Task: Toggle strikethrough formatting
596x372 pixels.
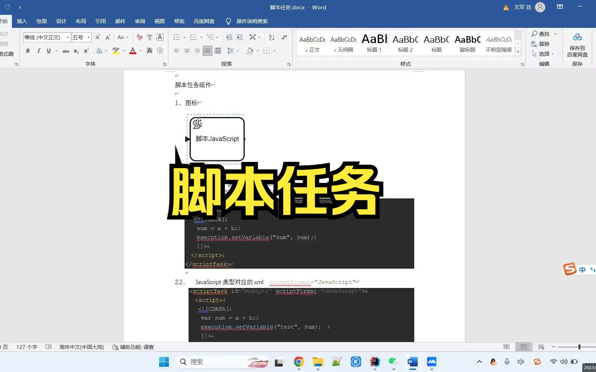Action: [x=66, y=51]
